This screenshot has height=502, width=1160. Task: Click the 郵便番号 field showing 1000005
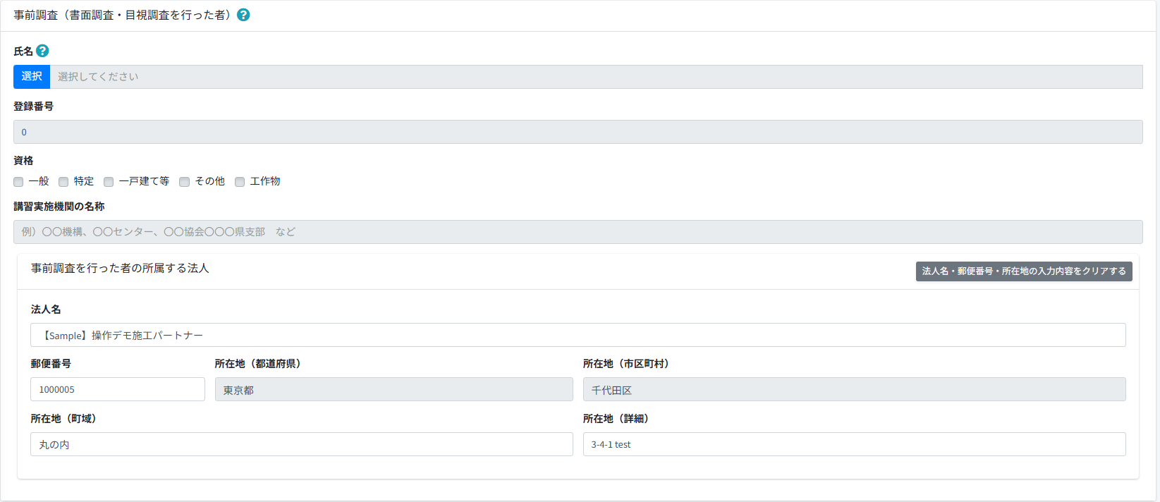[x=117, y=389]
